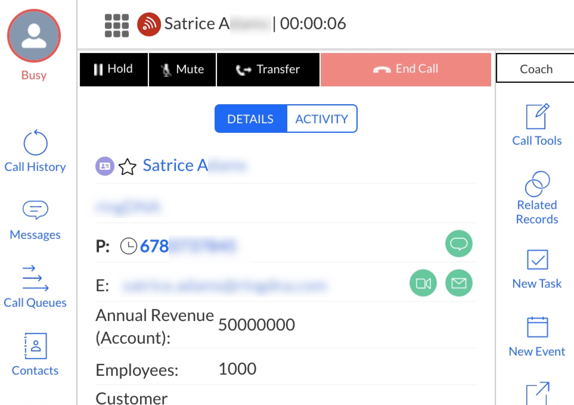This screenshot has height=405, width=574.
Task: Open Call Queues
Action: pos(35,287)
